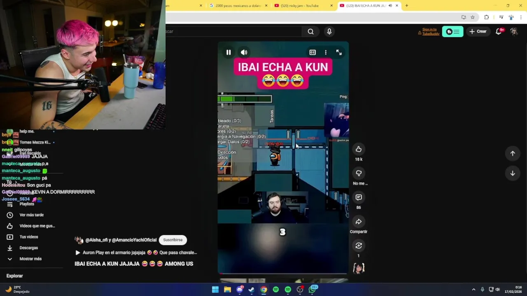This screenshot has height=296, width=527.
Task: Open the TubeBuddy menu button
Action: coord(452,32)
